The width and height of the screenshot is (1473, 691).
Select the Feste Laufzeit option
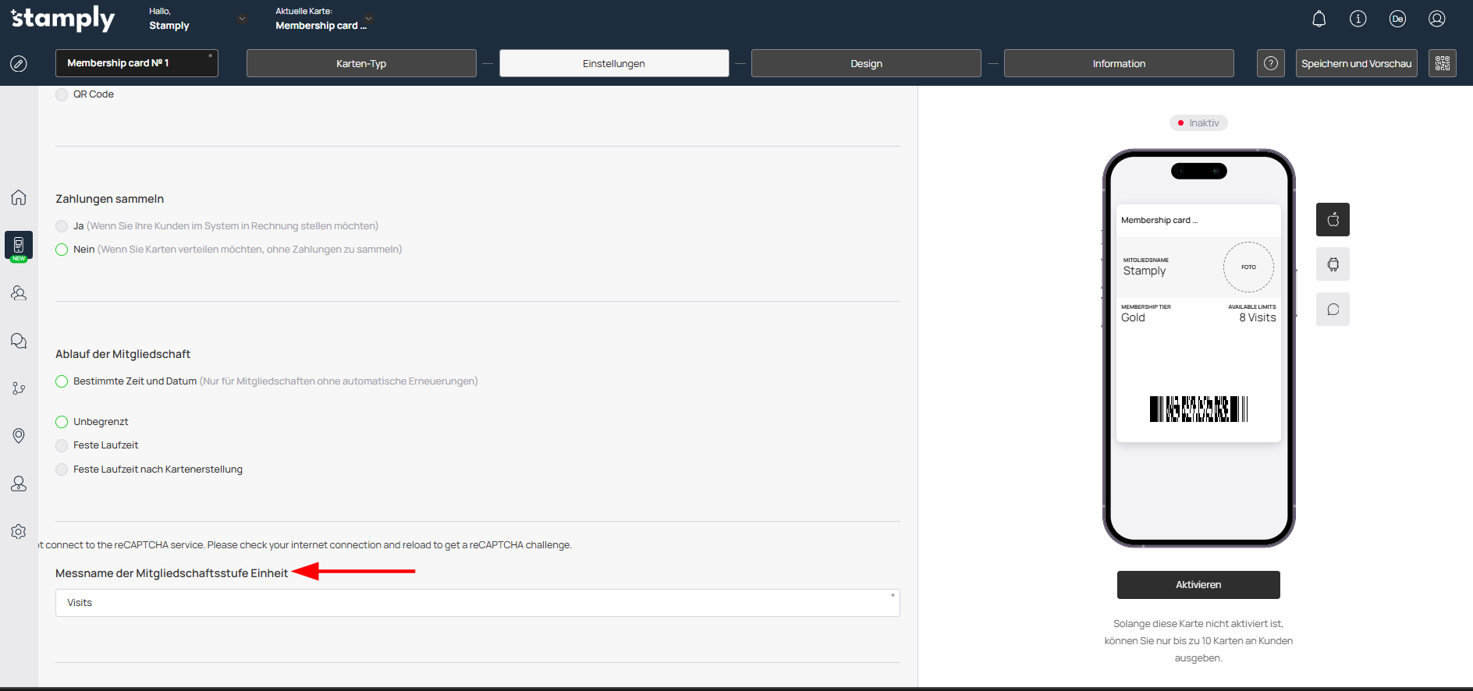(x=62, y=445)
